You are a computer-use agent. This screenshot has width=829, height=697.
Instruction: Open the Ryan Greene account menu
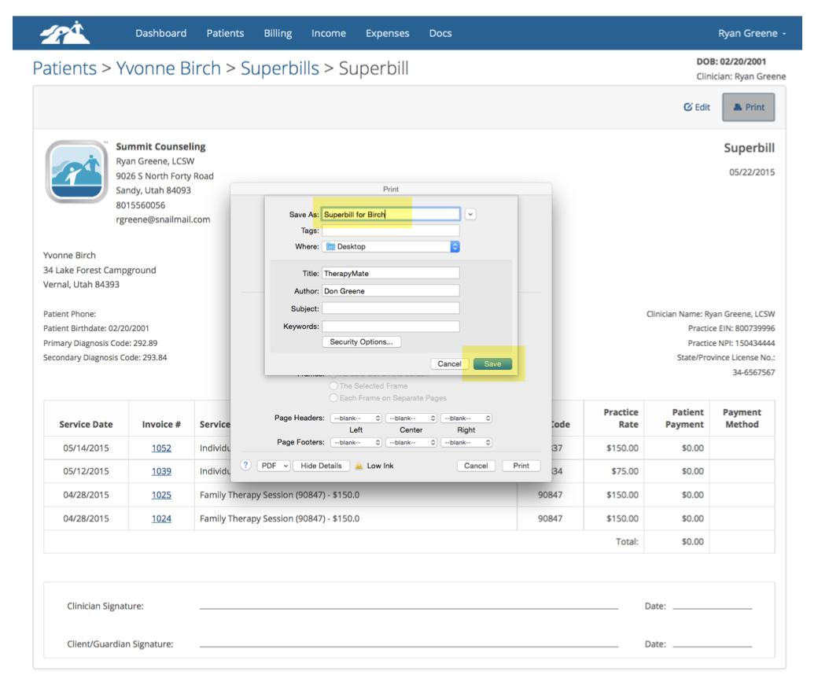[x=751, y=33]
